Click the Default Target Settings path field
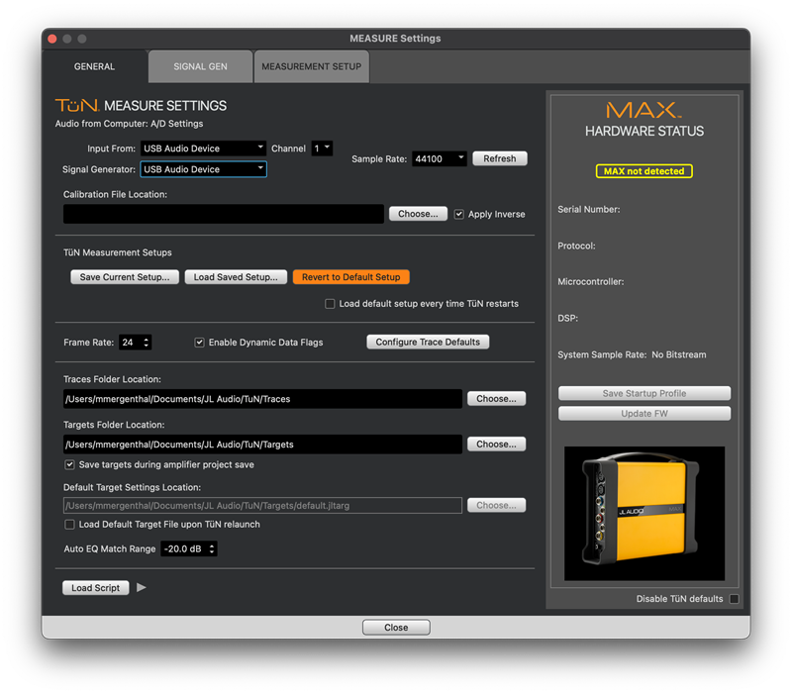Screen dimensions: 792x694 click(x=262, y=505)
